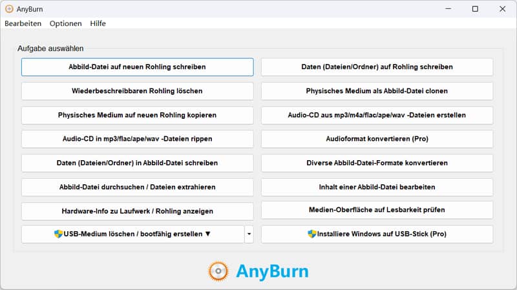Open Diverse Abbild-Datei-Formate konvertieren
517x290 pixels.
pos(377,163)
